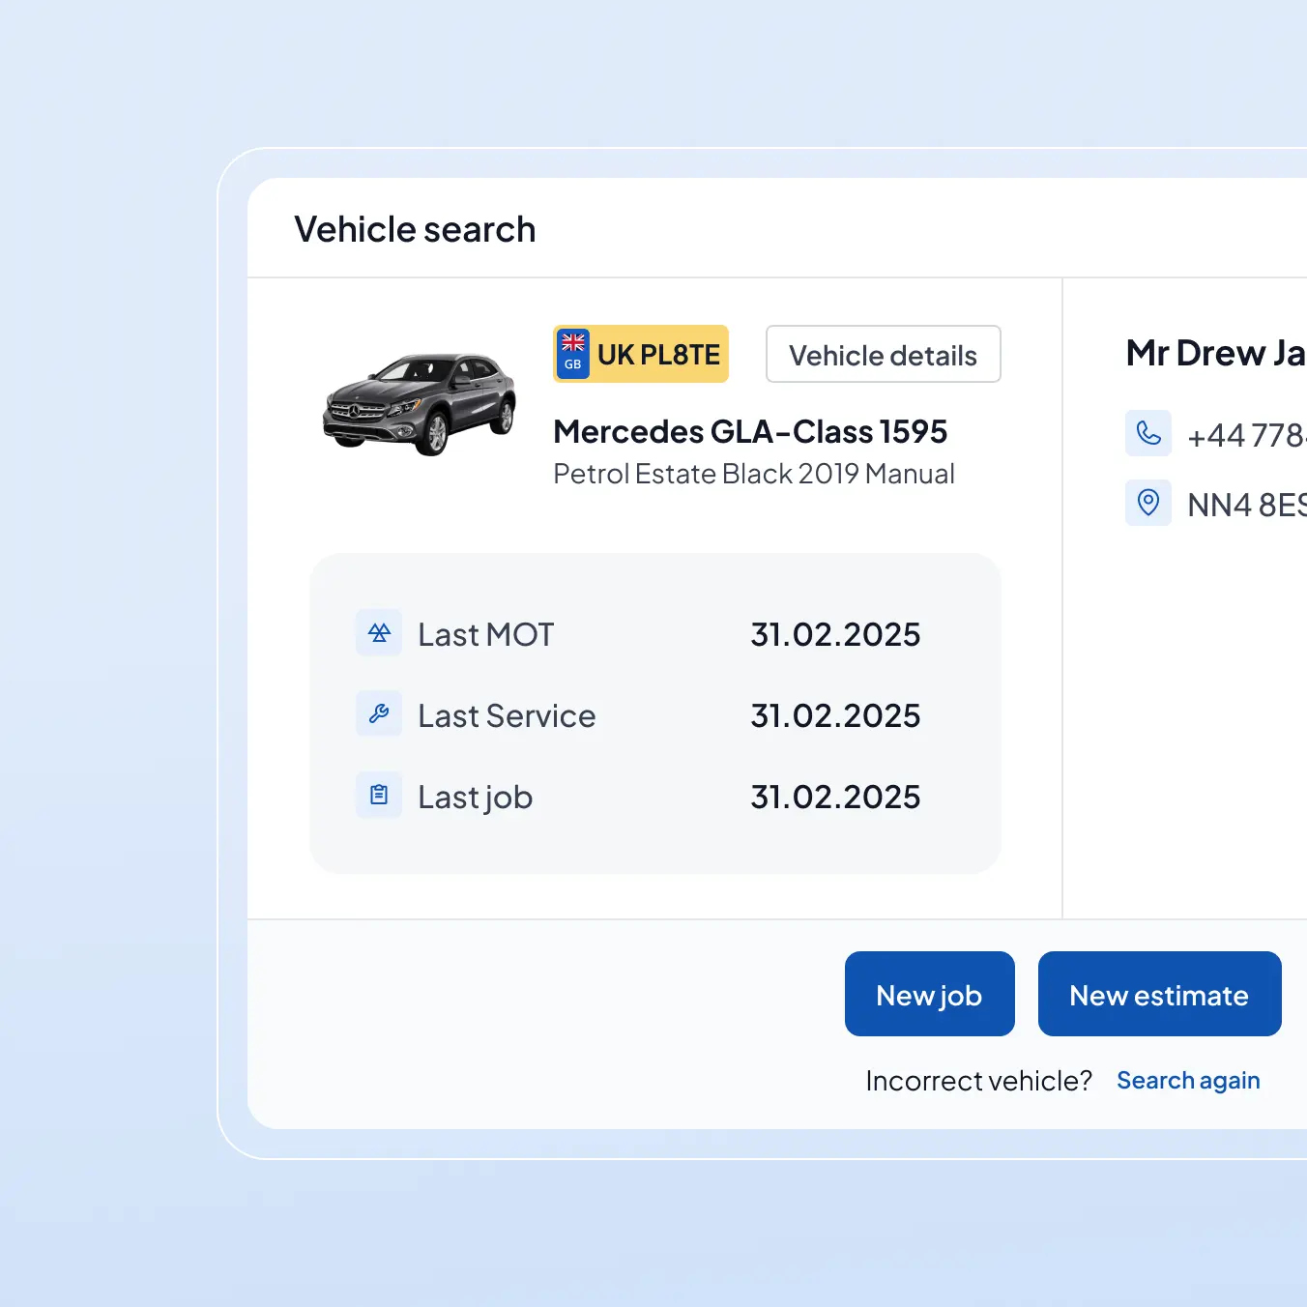This screenshot has width=1307, height=1307.
Task: Click the Last job clipboard icon
Action: (x=379, y=796)
